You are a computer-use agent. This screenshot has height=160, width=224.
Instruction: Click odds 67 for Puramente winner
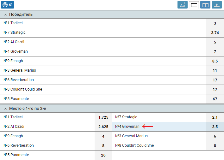click(x=215, y=99)
